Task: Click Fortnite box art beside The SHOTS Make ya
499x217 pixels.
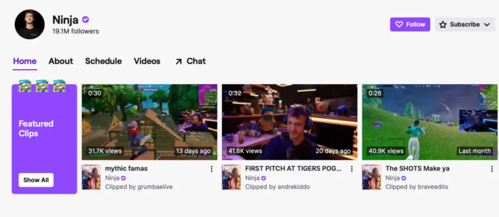Action: 371,177
